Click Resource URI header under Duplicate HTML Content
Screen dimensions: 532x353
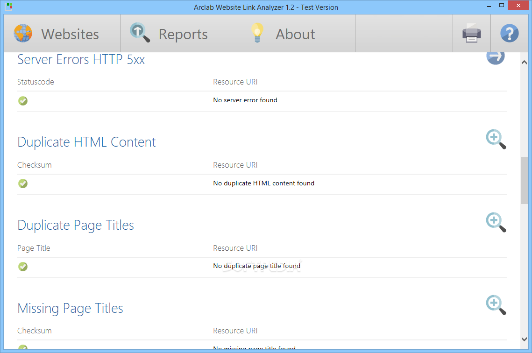click(235, 165)
